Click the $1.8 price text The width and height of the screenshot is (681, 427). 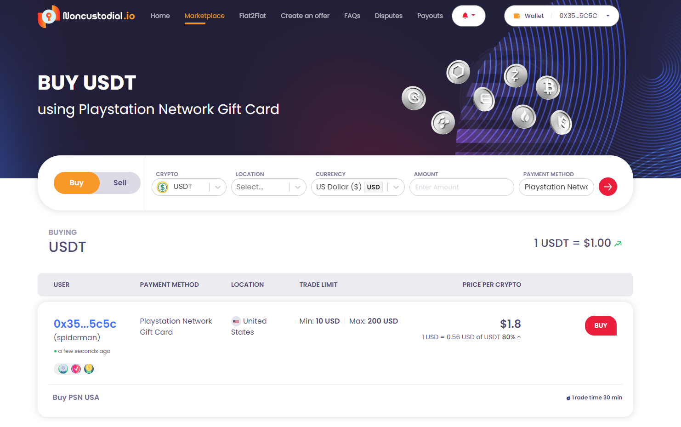[511, 324]
